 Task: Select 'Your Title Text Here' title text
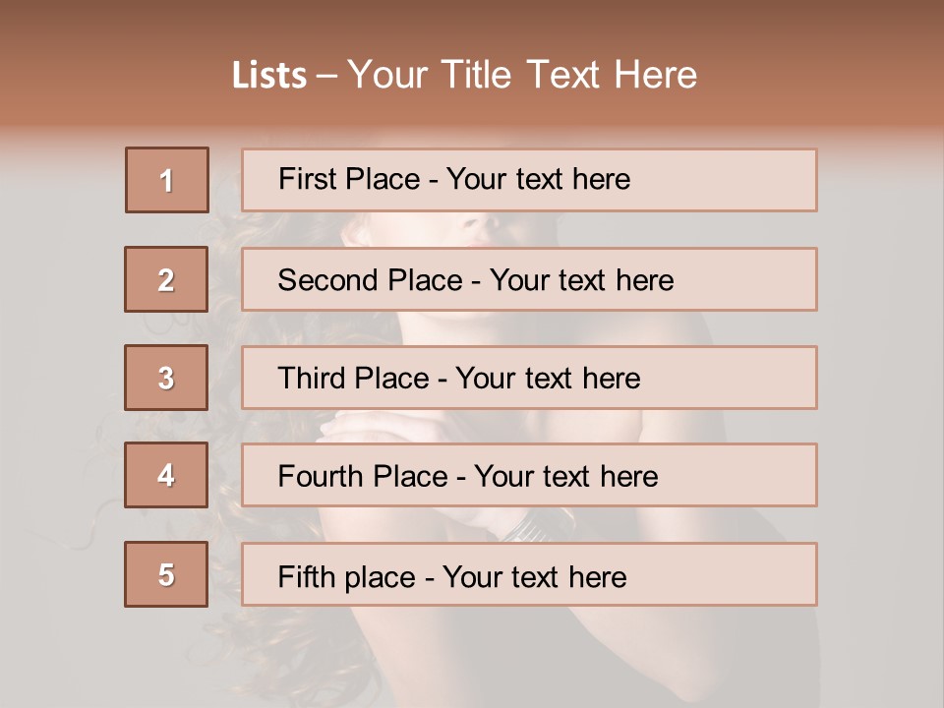point(522,75)
